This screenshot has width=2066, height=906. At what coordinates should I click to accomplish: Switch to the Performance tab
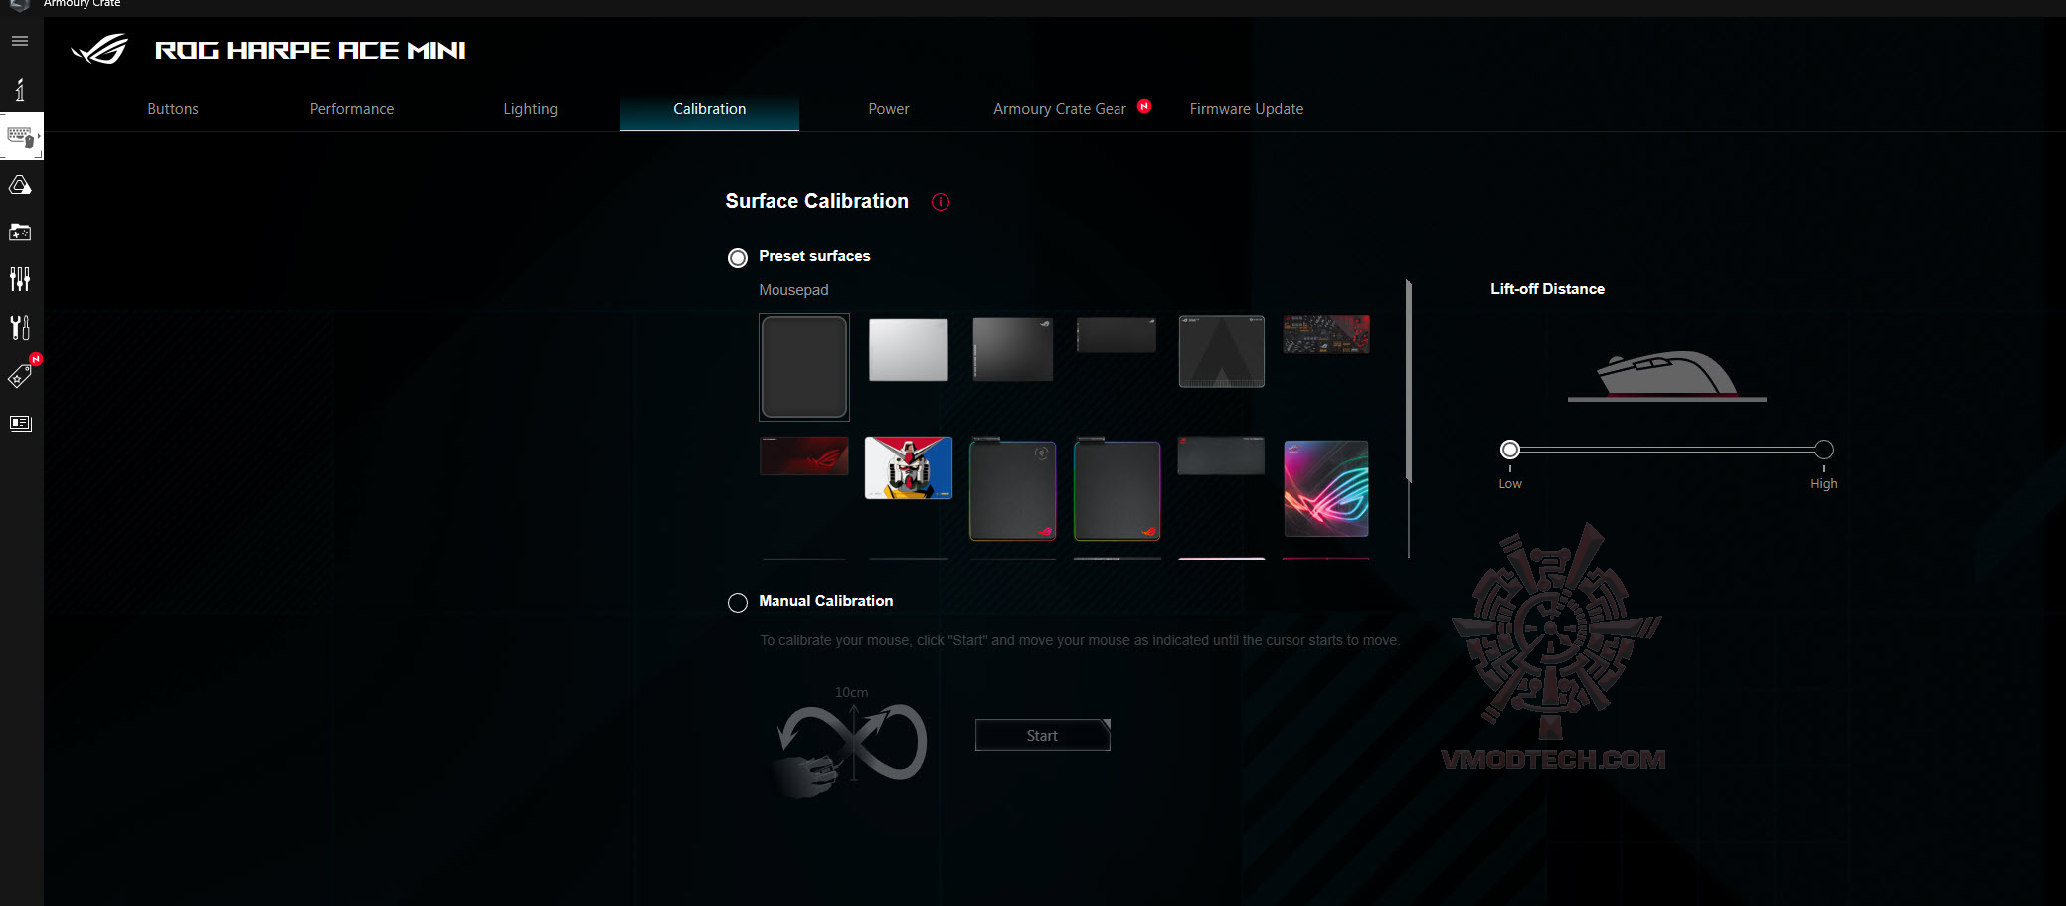[352, 109]
